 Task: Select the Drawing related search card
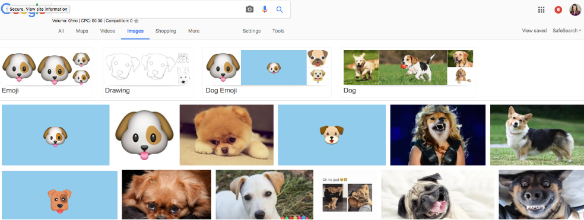[148, 72]
